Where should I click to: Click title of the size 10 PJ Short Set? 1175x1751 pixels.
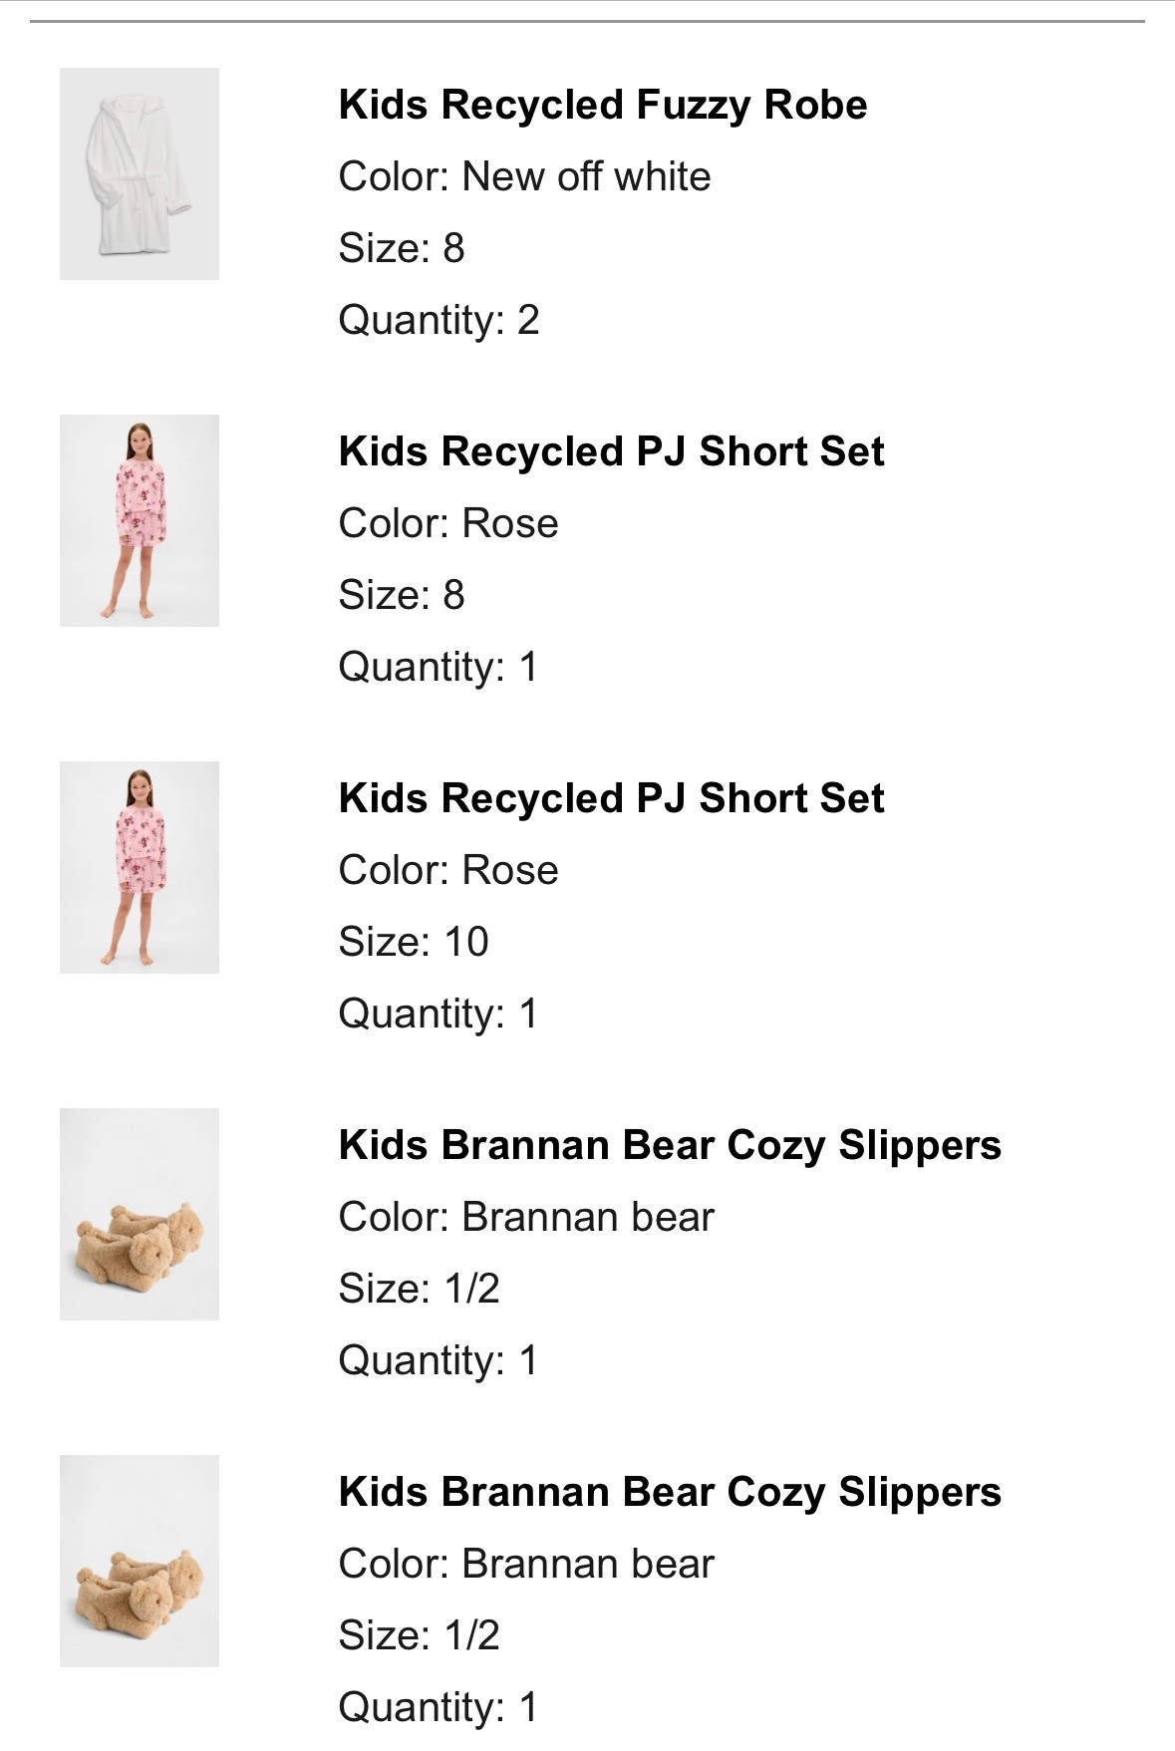click(611, 798)
